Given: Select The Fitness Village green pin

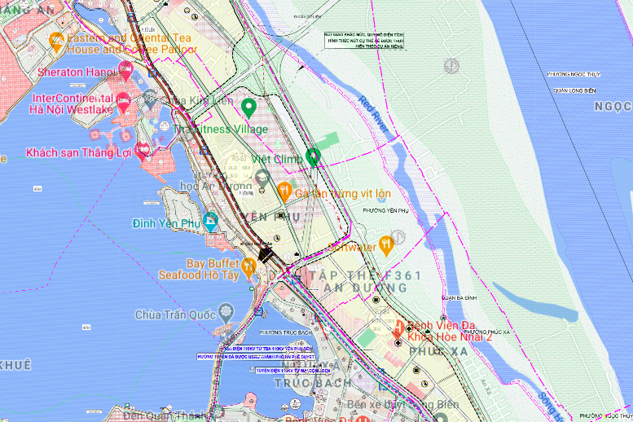Looking at the screenshot, I should click(x=248, y=108).
